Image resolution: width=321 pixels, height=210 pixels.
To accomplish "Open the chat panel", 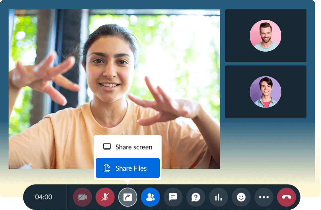I will 173,197.
